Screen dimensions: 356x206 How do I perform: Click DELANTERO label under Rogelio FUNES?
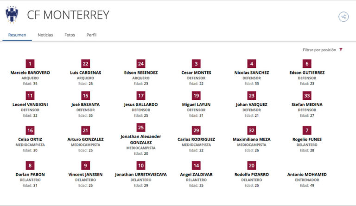point(307,145)
